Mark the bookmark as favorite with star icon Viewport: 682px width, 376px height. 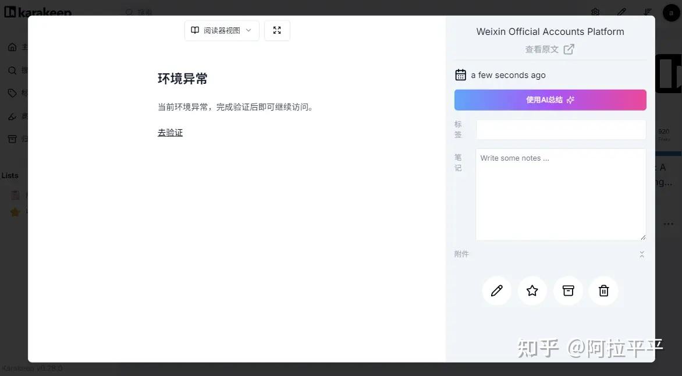click(x=532, y=290)
